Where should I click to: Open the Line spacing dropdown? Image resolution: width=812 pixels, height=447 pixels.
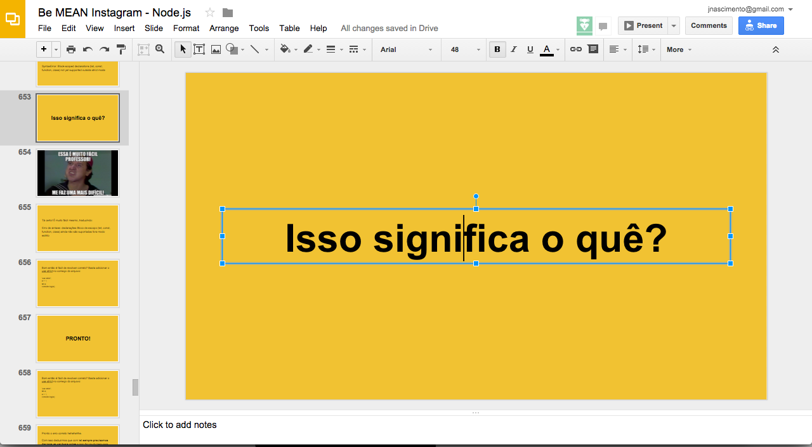[646, 49]
